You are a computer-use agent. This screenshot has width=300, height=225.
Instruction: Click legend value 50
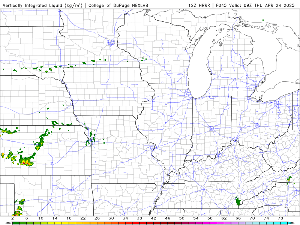coord(182,218)
